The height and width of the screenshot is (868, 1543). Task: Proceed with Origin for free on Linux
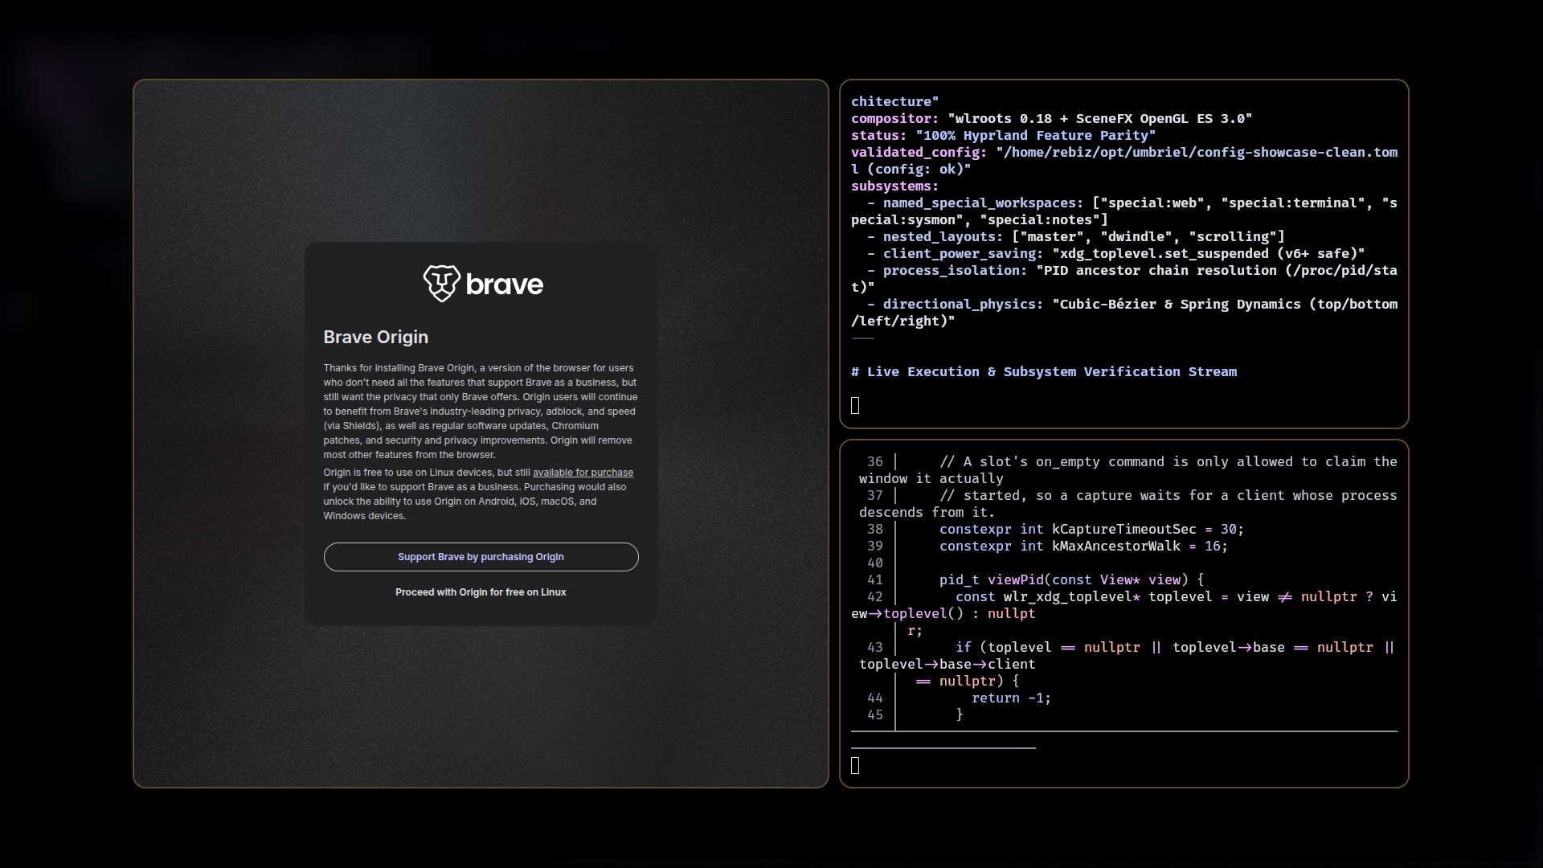[x=481, y=592]
